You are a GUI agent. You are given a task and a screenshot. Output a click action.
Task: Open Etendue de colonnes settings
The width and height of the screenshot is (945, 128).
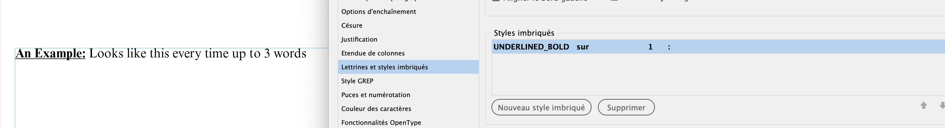click(373, 53)
